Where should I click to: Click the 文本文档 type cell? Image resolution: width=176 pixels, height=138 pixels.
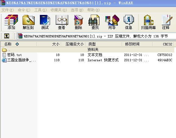click(x=95, y=55)
